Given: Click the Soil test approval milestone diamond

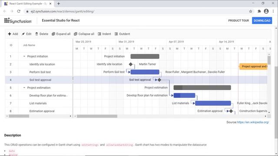Looking at the screenshot, I should click(x=159, y=80).
